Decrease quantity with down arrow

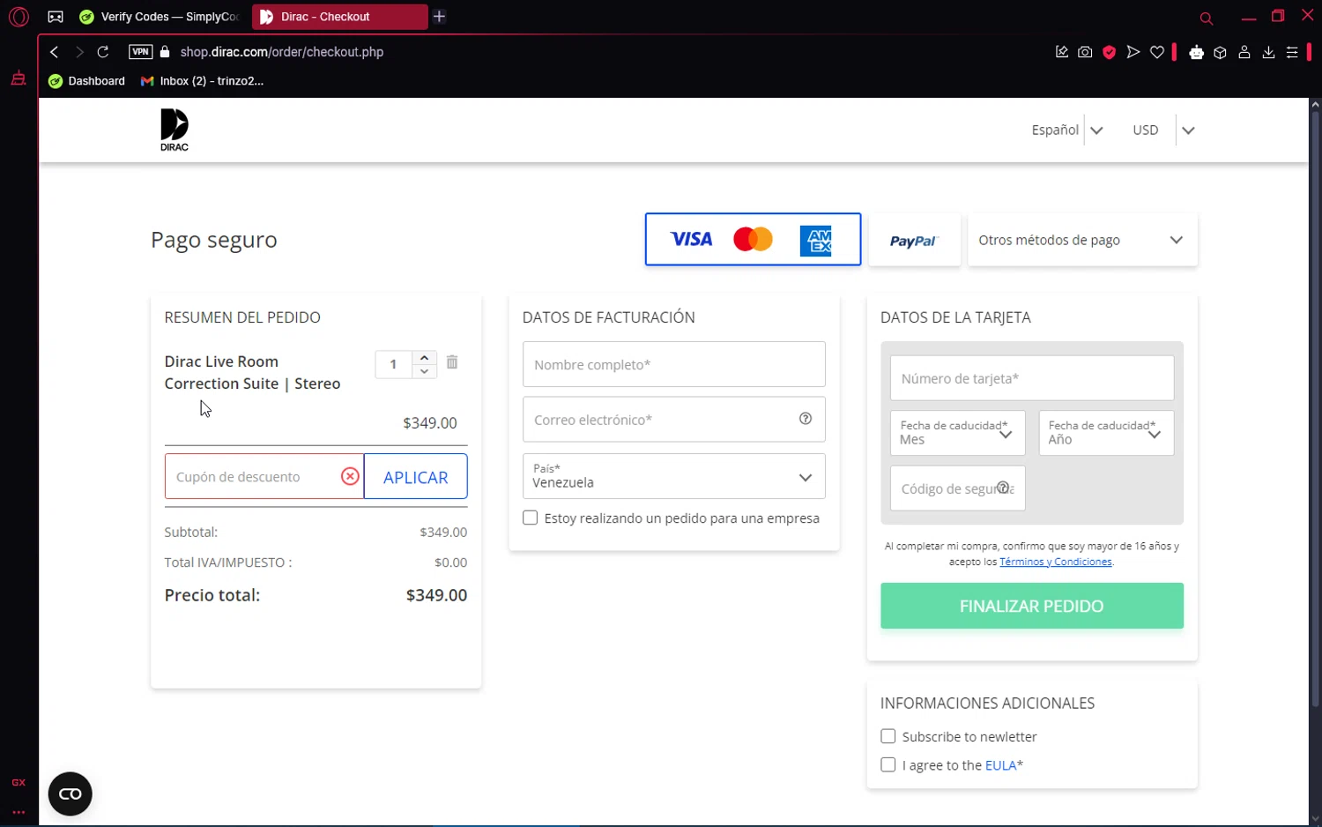coord(424,371)
